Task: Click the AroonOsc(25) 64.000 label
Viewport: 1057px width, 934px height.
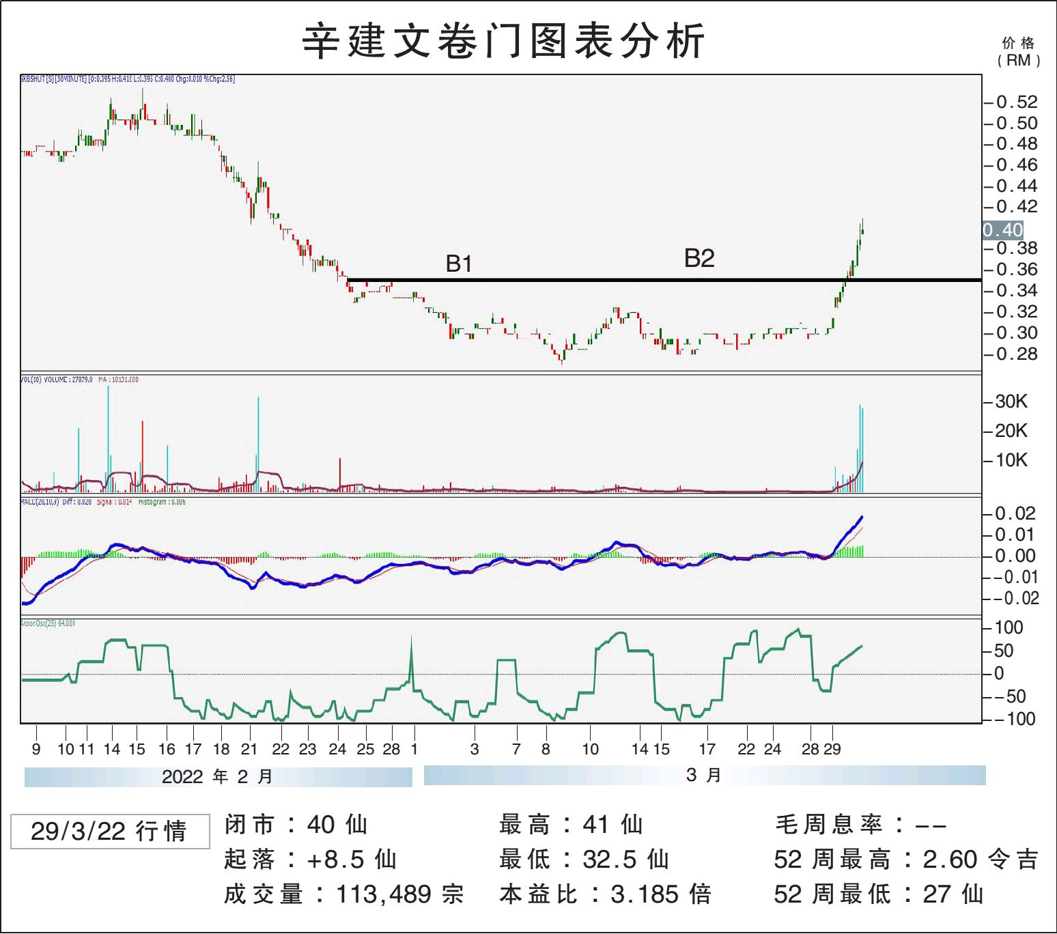Action: point(48,623)
